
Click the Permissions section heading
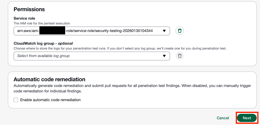pos(29,9)
